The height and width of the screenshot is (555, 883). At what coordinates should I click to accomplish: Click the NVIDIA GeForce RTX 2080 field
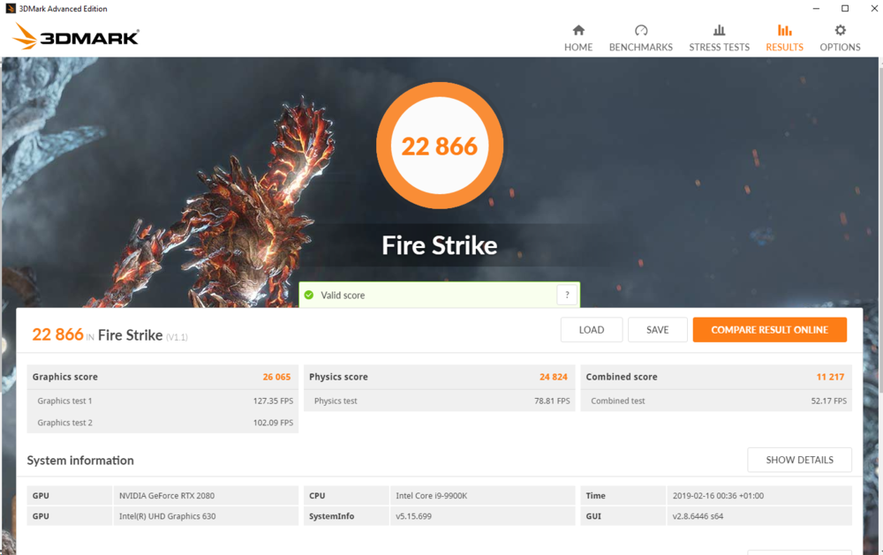(206, 496)
